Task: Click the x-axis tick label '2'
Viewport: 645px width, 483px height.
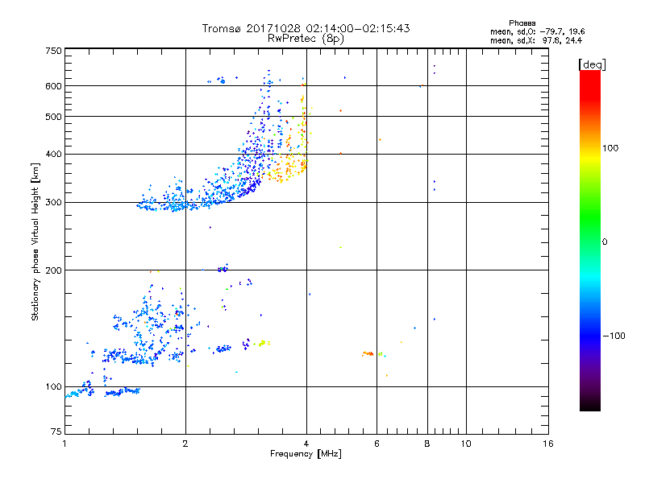Action: 185,444
